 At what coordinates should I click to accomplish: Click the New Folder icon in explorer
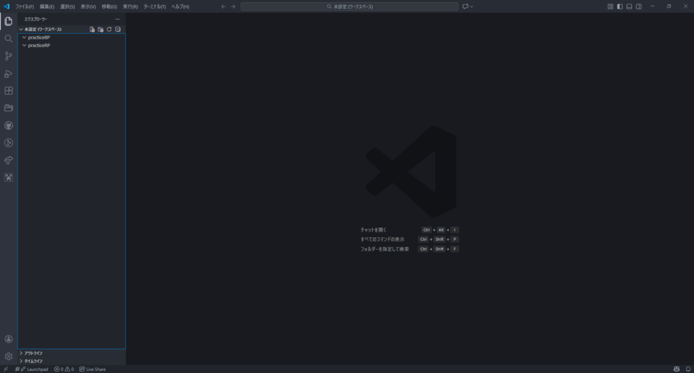tap(100, 29)
